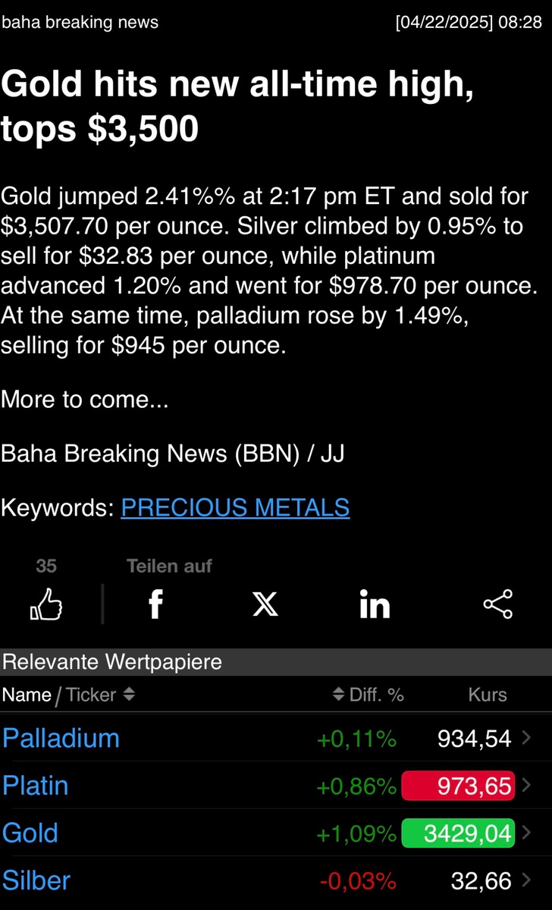The image size is (552, 910).
Task: Share the article on Facebook
Action: tap(155, 605)
